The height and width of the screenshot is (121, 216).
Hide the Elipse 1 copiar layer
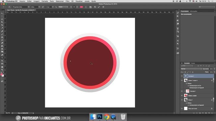point(182,95)
